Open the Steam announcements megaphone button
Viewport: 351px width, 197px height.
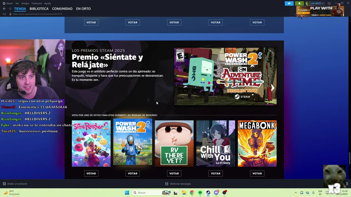tap(289, 3)
